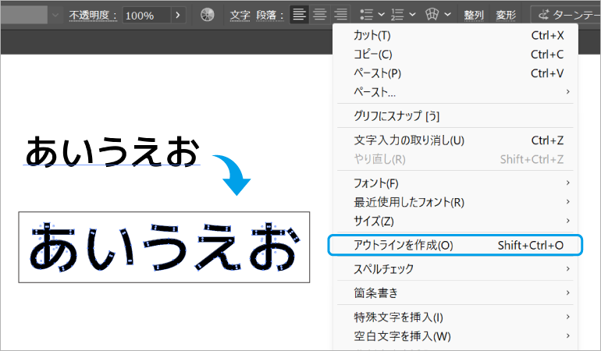Choose カット(T) from context menu
This screenshot has height=351, width=601.
click(455, 35)
